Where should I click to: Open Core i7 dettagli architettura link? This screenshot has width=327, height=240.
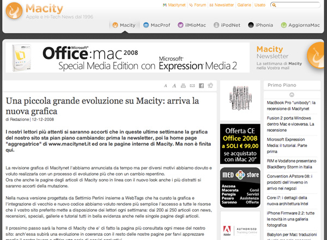pyautogui.click(x=287, y=201)
